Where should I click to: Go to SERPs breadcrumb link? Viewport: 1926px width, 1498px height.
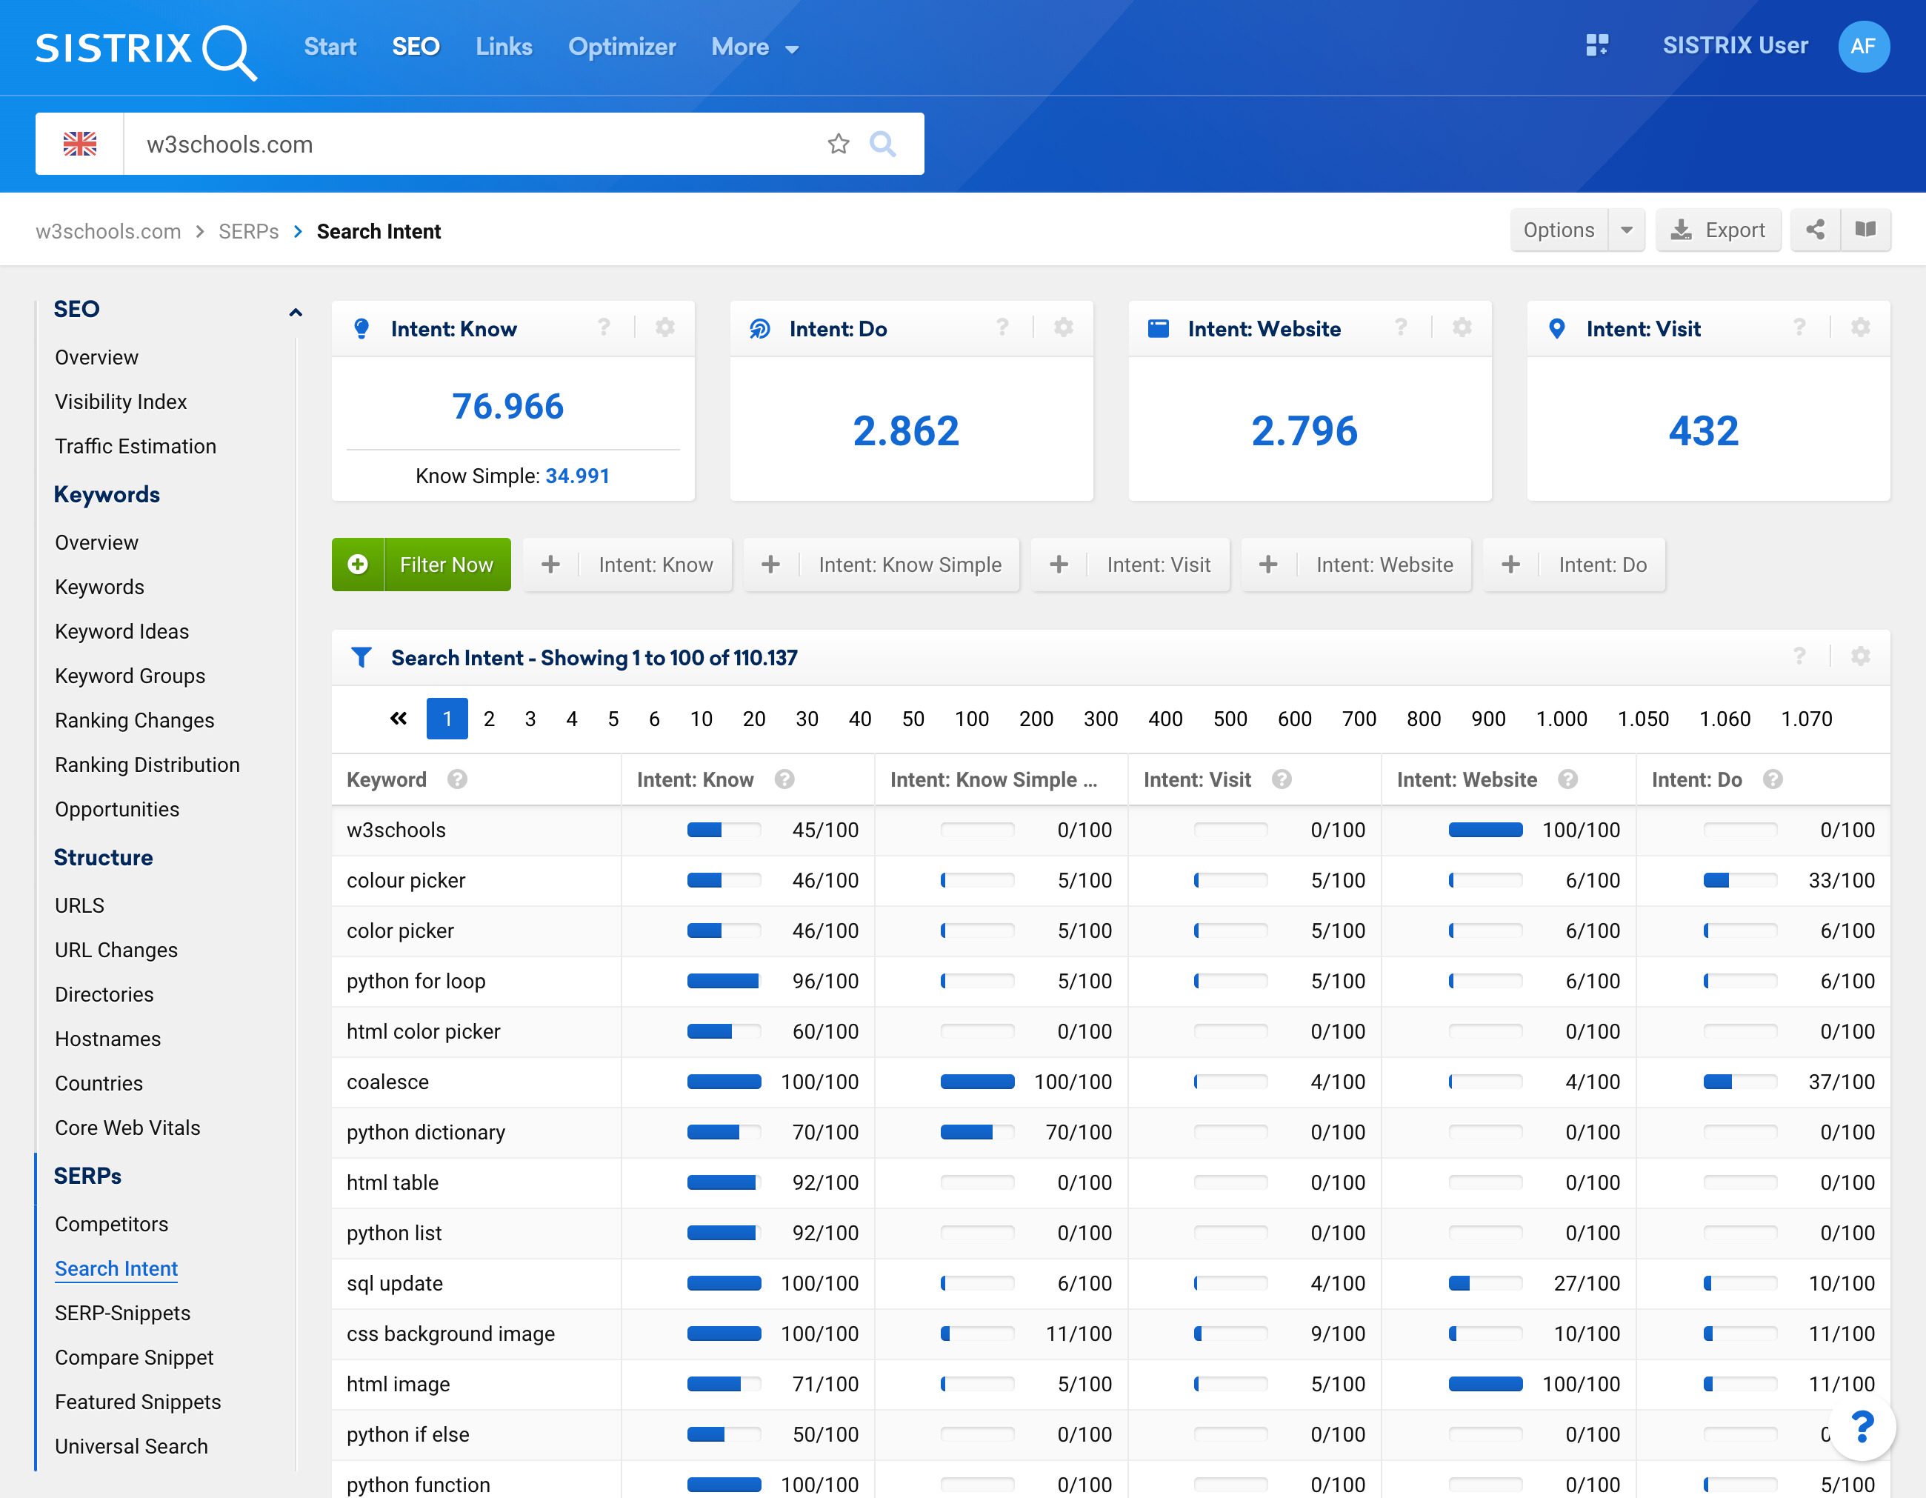[x=249, y=231]
